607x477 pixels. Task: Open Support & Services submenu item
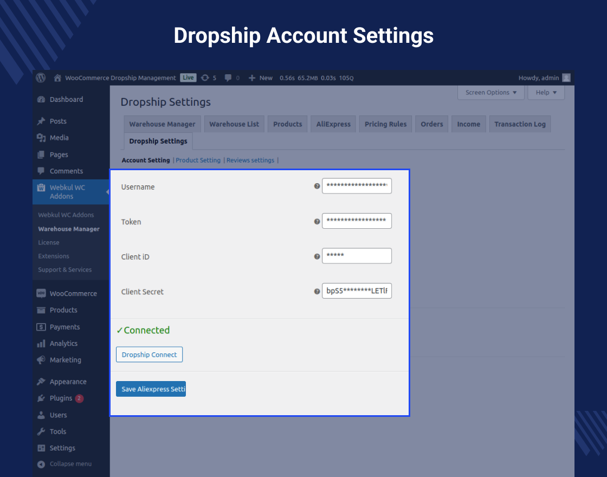(x=65, y=269)
